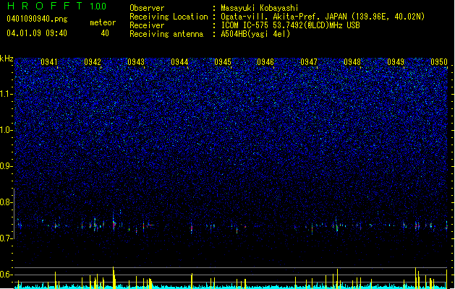The height and width of the screenshot is (289, 455).
Task: Click the kHz axis unit label
Action: [7, 59]
